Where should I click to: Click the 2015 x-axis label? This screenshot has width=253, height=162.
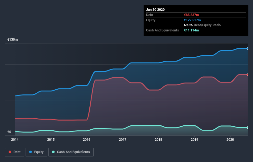pos(51,140)
